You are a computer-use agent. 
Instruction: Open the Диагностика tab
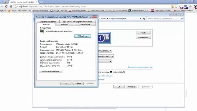point(85,25)
